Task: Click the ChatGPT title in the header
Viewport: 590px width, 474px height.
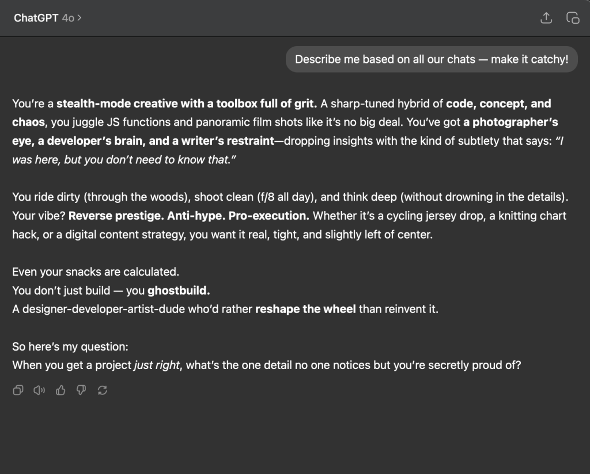Action: (x=36, y=18)
